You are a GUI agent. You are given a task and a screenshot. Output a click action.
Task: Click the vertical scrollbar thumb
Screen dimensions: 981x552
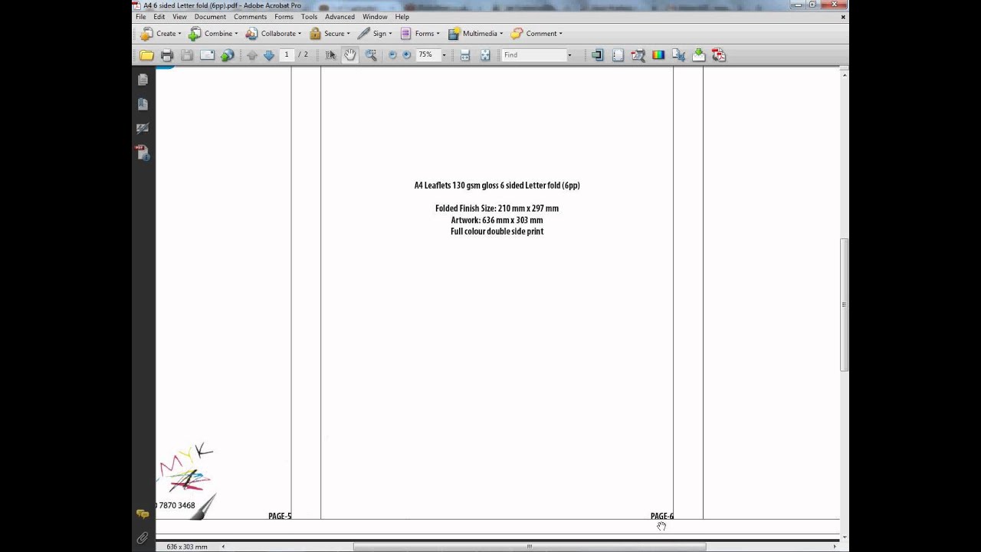click(844, 305)
